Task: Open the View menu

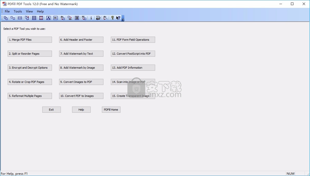Action: pos(29,11)
